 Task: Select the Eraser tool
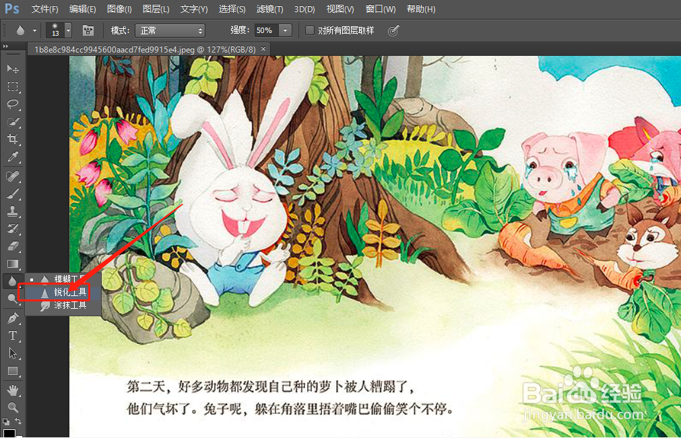(13, 246)
